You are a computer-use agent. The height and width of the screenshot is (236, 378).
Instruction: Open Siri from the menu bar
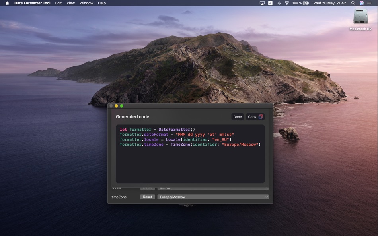tap(362, 3)
